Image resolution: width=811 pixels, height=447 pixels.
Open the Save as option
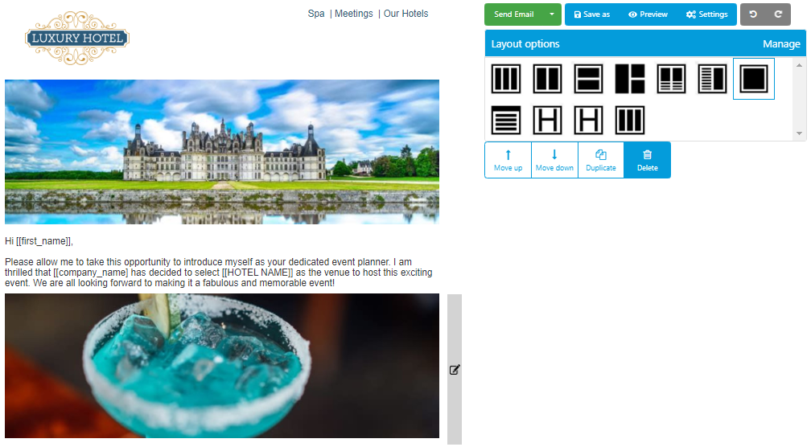[x=591, y=14]
